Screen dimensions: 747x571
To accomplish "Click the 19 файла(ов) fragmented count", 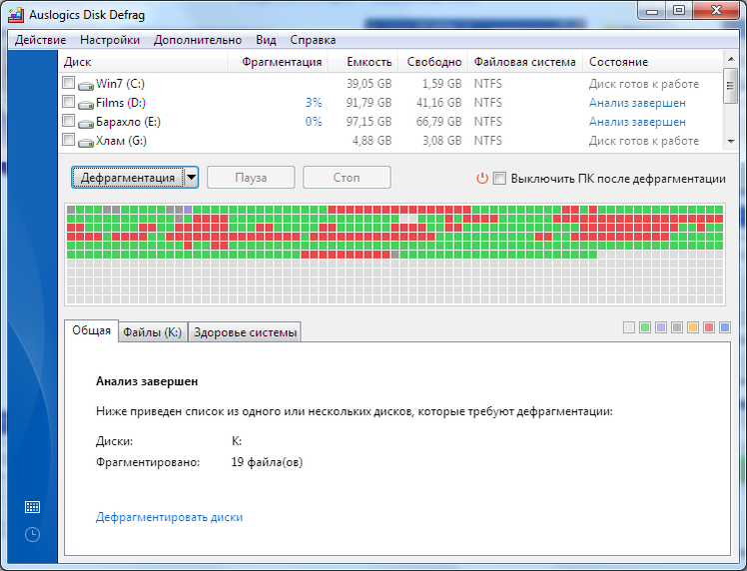I will pyautogui.click(x=267, y=462).
